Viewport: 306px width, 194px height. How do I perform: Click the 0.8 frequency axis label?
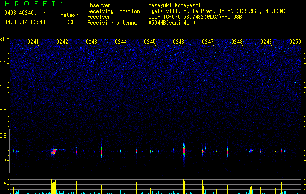coord(4,136)
